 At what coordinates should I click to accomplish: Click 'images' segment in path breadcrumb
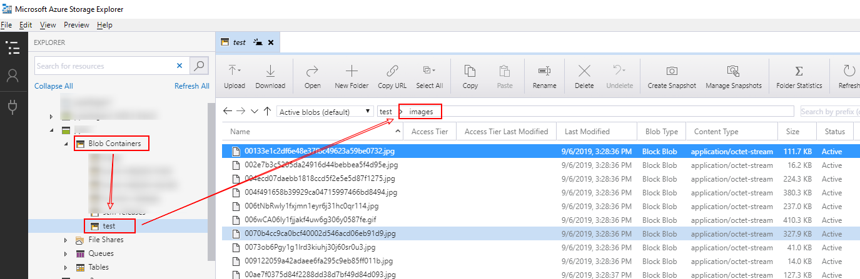[421, 112]
